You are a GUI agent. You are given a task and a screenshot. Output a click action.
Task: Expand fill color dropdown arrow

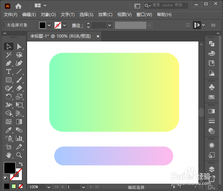coord(49,25)
